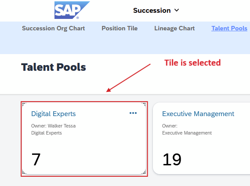The width and height of the screenshot is (250, 186).
Task: Select the Talent Pools tab link
Action: [229, 28]
